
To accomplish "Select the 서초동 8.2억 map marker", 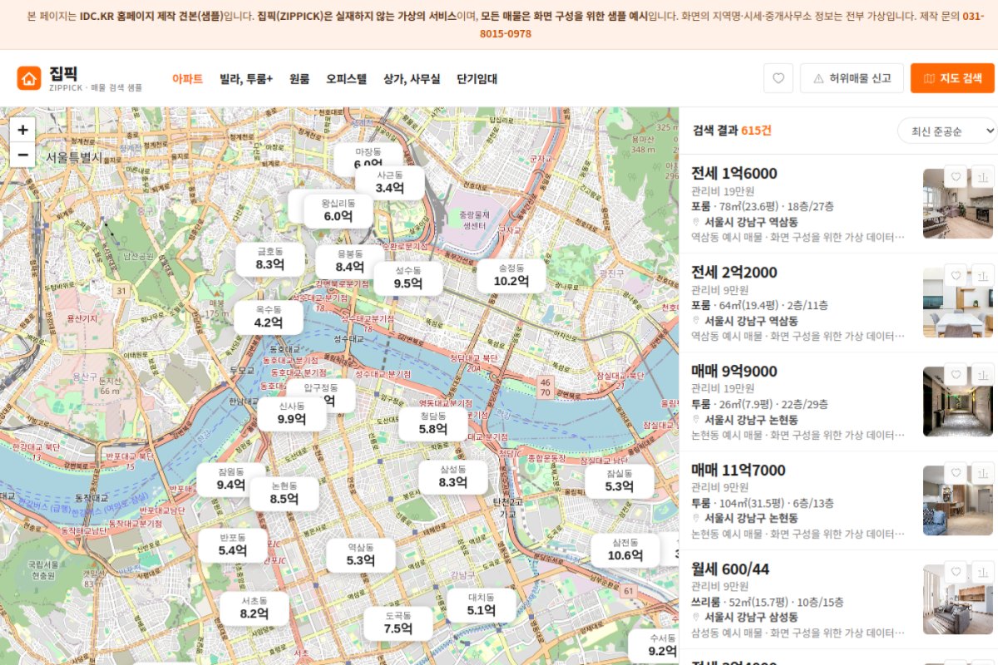I will [x=254, y=608].
